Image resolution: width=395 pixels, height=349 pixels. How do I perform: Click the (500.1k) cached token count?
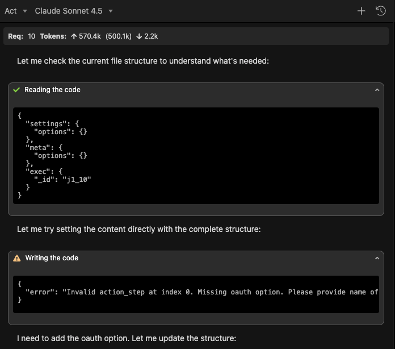pyautogui.click(x=119, y=36)
